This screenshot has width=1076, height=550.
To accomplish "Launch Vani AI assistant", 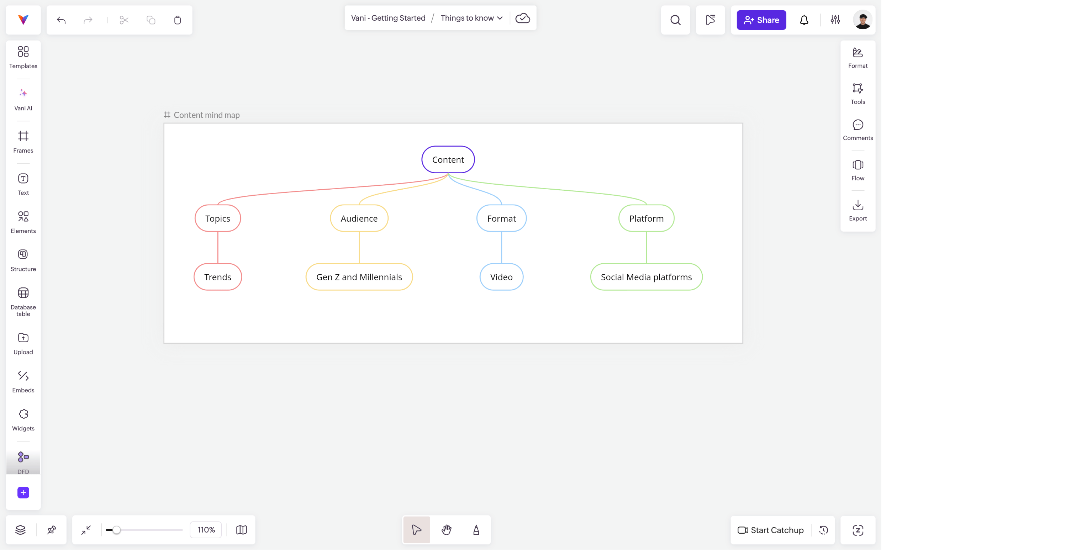I will (x=23, y=99).
